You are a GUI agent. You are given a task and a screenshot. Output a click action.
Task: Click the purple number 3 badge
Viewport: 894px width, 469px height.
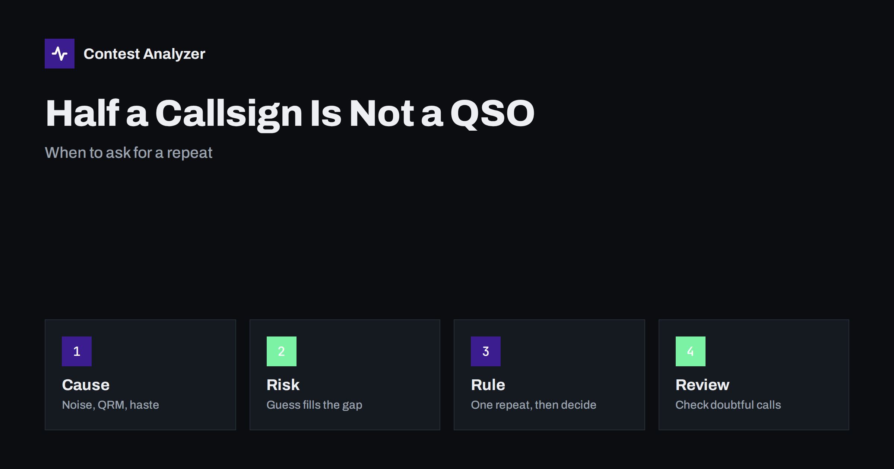click(486, 351)
